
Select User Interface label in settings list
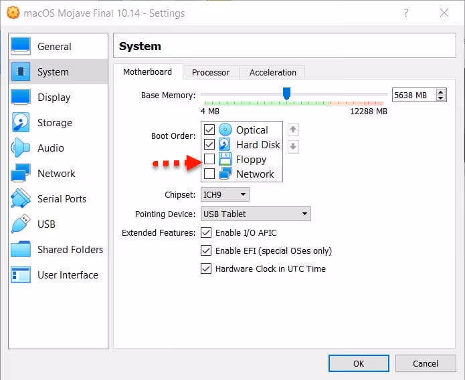(x=68, y=275)
